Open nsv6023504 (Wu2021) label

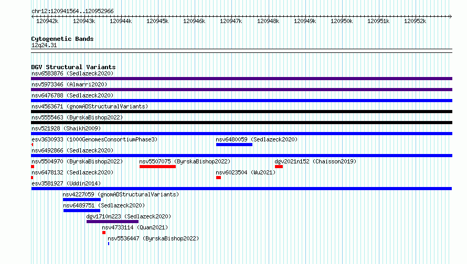tap(246, 172)
